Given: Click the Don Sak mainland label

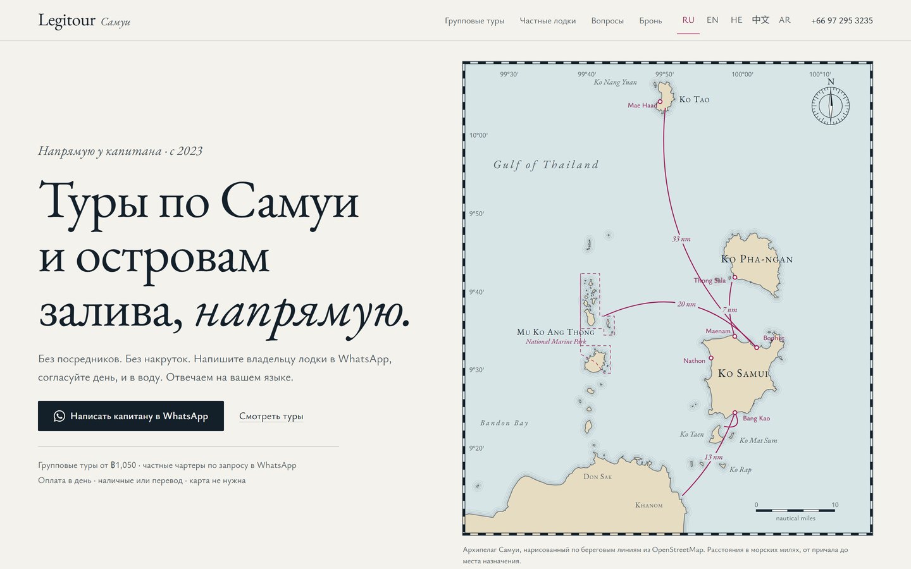Looking at the screenshot, I should 598,477.
